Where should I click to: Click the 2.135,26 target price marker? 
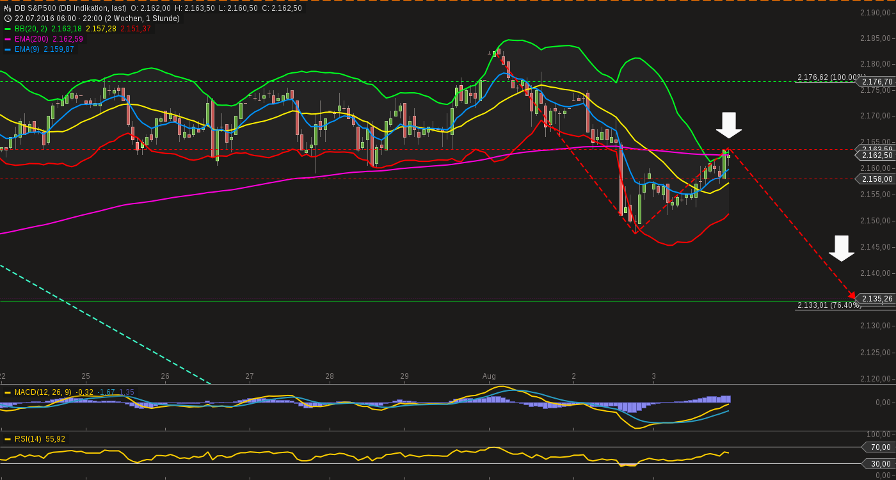(876, 299)
